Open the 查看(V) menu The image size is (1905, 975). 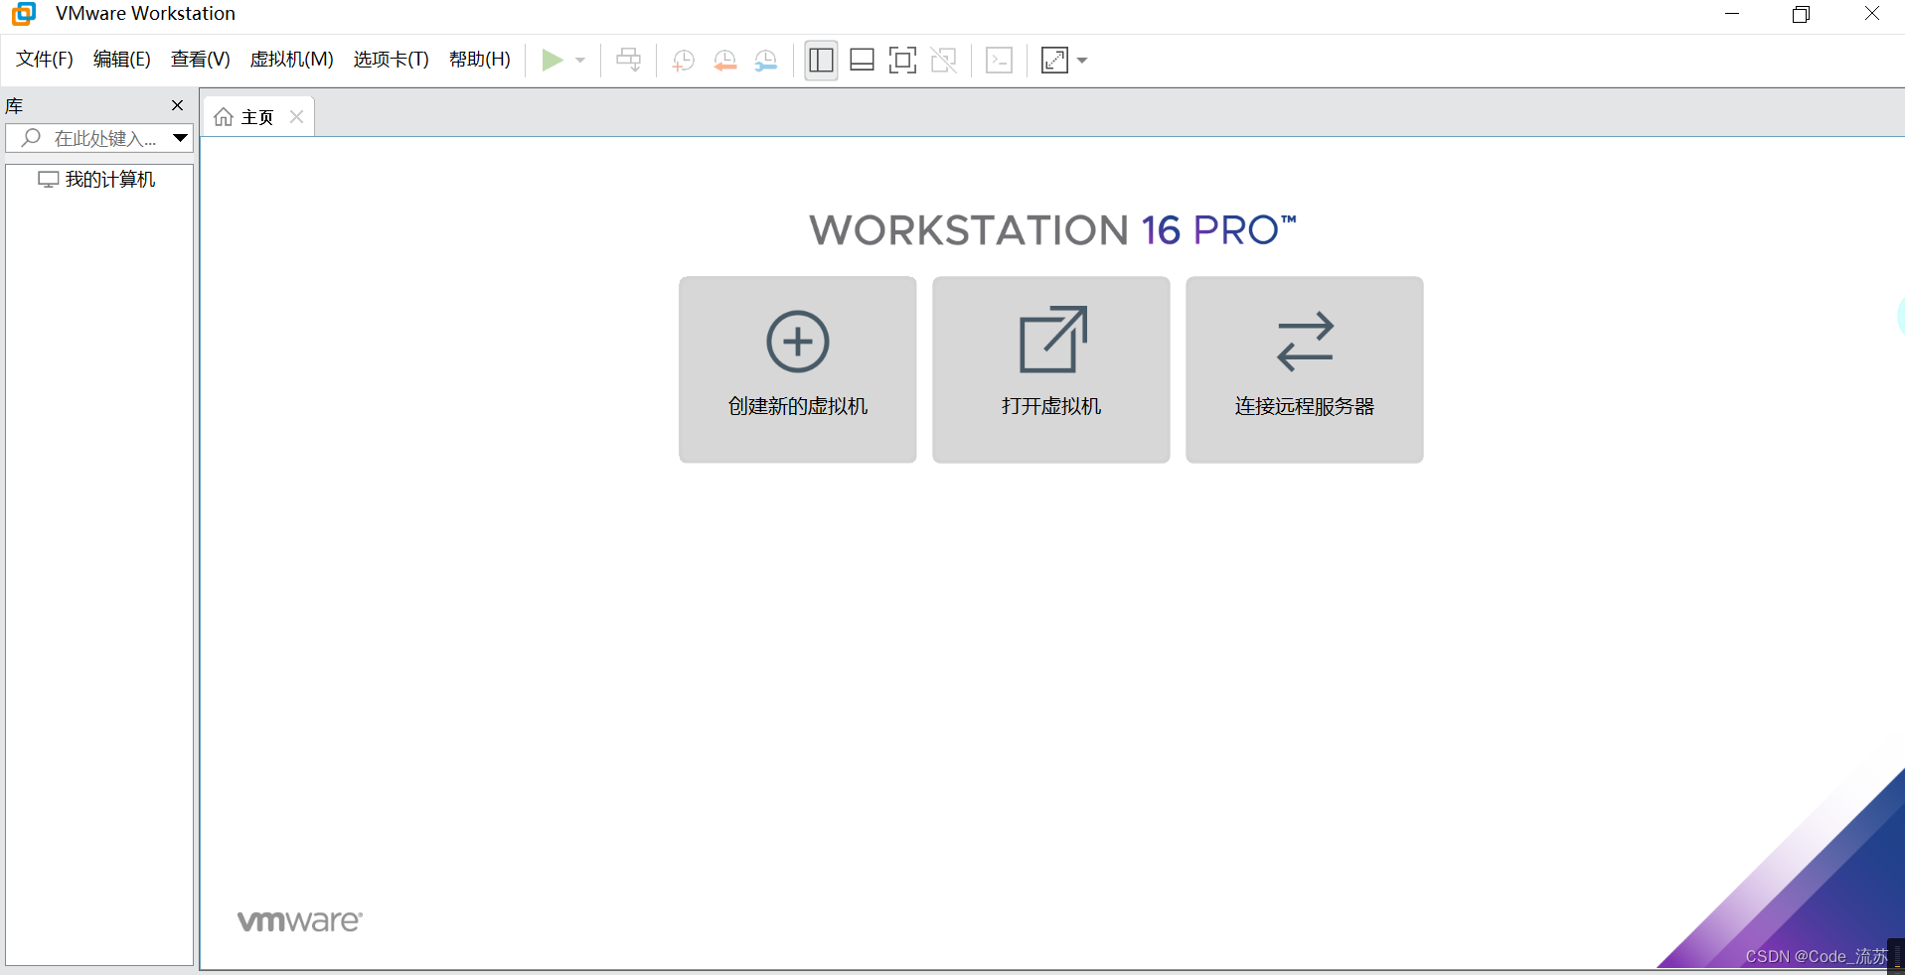point(200,60)
